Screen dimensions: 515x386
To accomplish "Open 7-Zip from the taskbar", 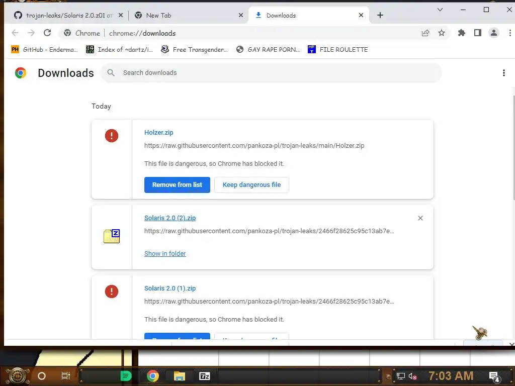I will tap(204, 376).
